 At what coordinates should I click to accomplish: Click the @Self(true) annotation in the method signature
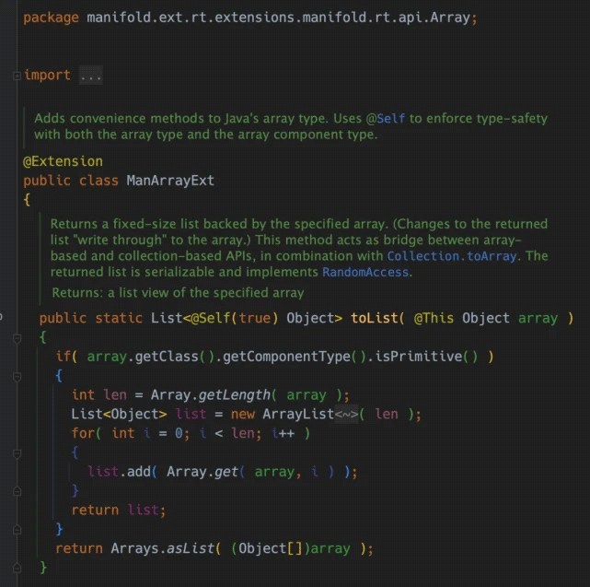[x=235, y=318]
